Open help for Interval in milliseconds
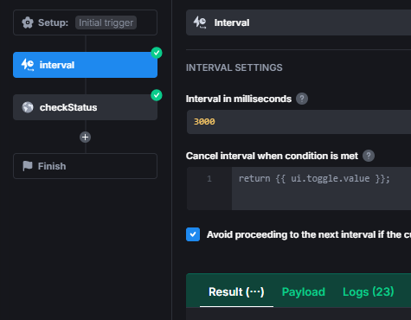 click(x=302, y=99)
